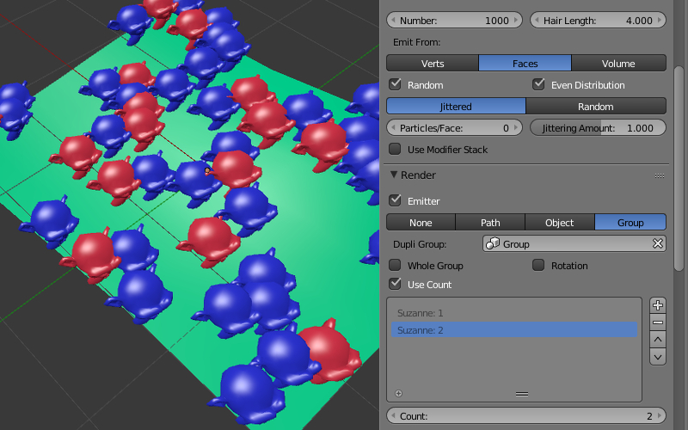This screenshot has width=688, height=430.
Task: Disable the Random emit checkbox
Action: 396,84
